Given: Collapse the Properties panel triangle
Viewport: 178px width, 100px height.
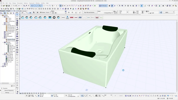Looking at the screenshot, I should click(x=2, y=88).
